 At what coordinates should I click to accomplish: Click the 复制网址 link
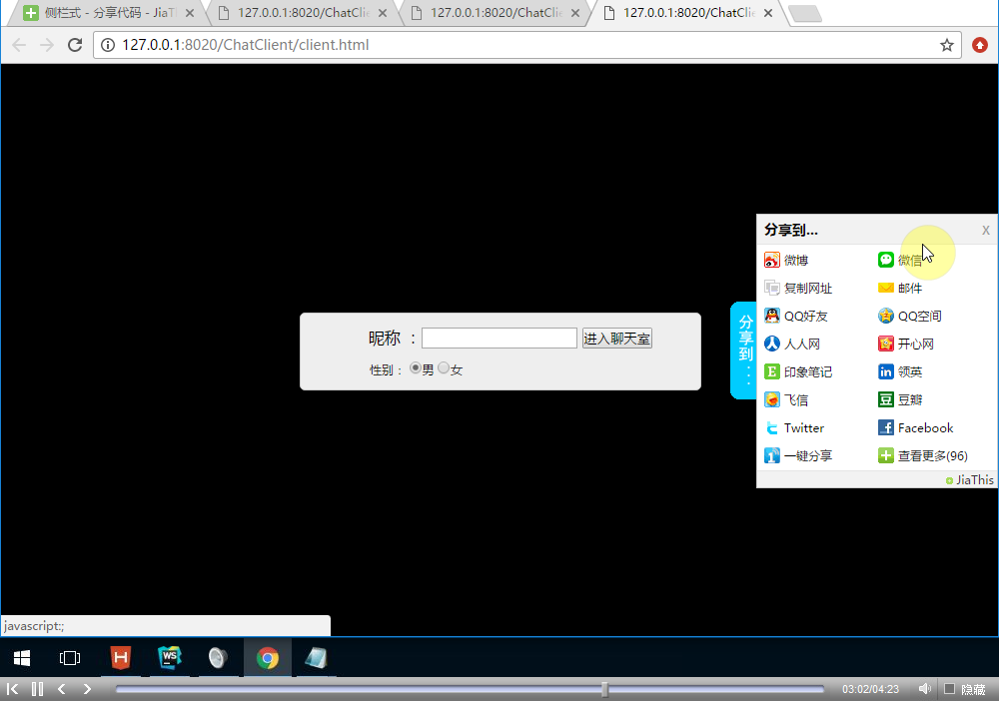[x=807, y=288]
